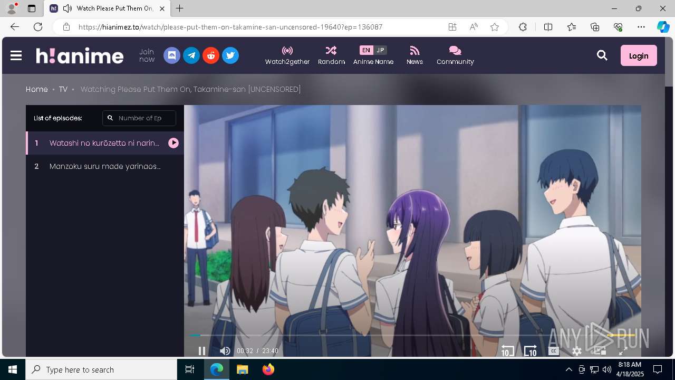Open Split screen view

548,27
